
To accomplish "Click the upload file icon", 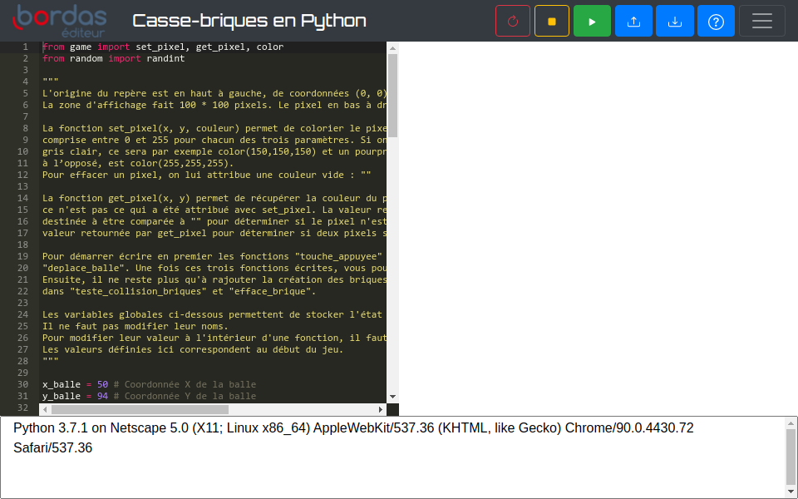I will click(633, 21).
